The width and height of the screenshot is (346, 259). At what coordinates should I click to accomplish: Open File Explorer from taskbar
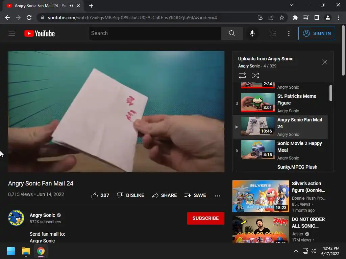click(26, 251)
